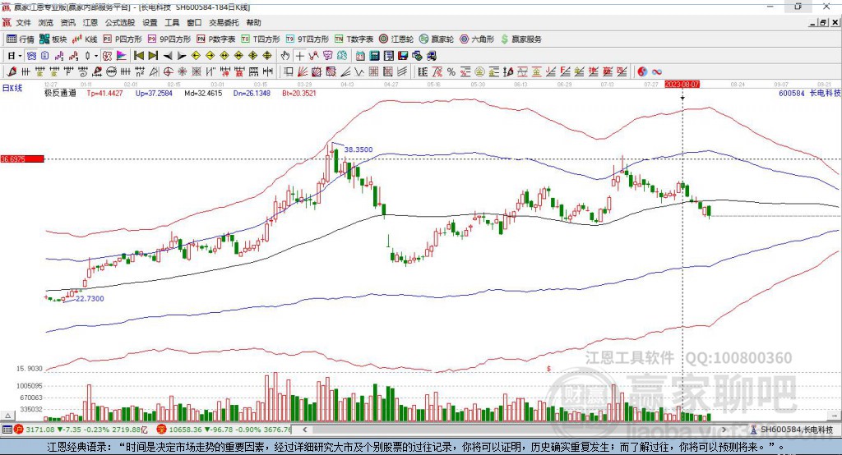This screenshot has height=455, width=842.
Task: Open the 资讯 menu
Action: pos(67,22)
